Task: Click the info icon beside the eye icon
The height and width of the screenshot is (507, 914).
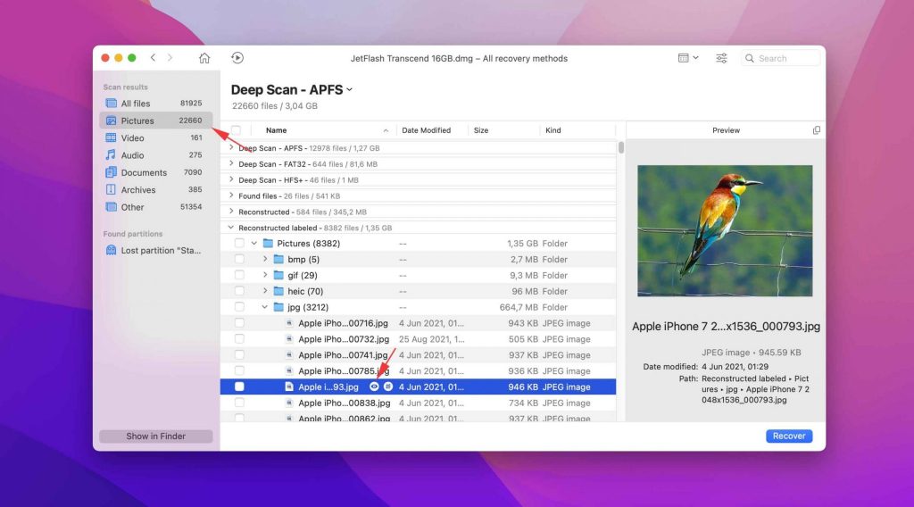Action: [387, 386]
